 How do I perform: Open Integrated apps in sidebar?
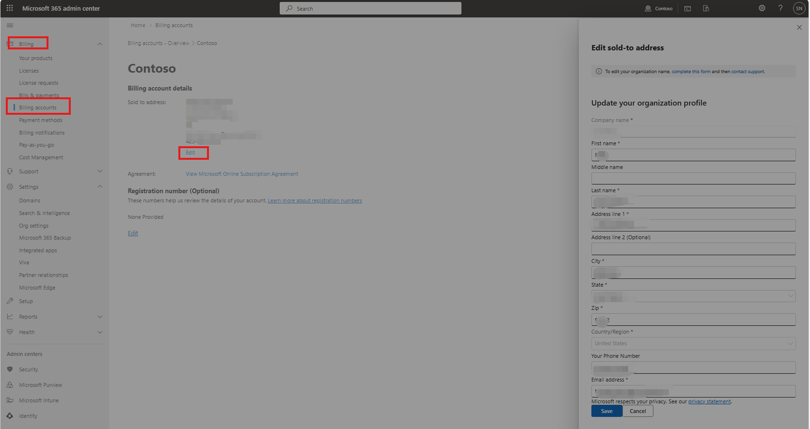click(38, 250)
